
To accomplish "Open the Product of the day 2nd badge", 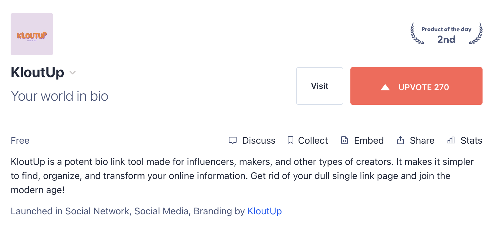I will (x=447, y=34).
